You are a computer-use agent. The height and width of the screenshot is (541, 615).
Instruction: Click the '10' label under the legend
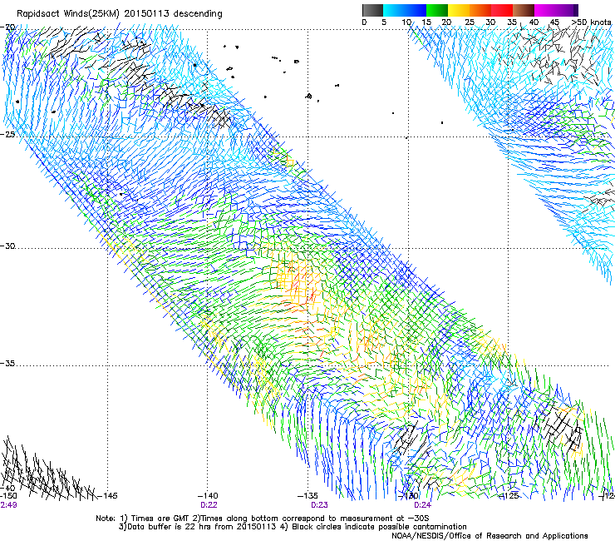(406, 22)
